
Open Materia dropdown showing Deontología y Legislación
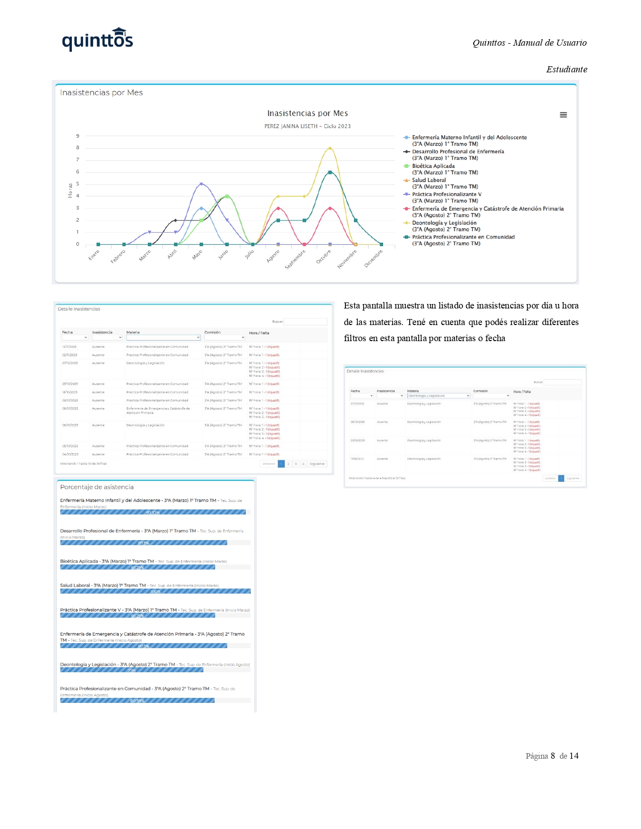(438, 396)
